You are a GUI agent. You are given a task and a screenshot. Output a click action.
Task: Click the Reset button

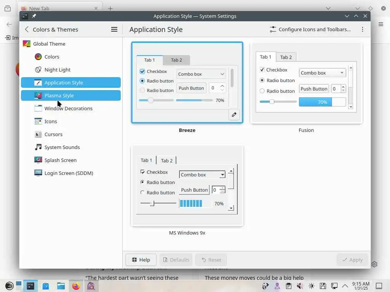(x=211, y=260)
